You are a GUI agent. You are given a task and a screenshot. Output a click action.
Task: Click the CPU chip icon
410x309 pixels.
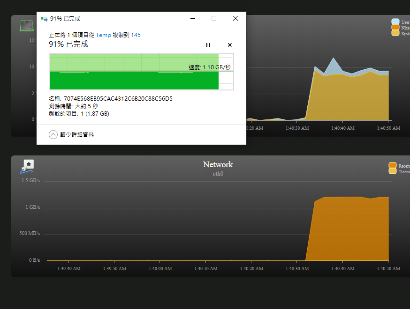point(26,26)
